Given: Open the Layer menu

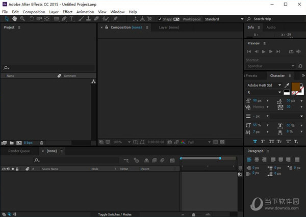Looking at the screenshot, I should tap(54, 12).
